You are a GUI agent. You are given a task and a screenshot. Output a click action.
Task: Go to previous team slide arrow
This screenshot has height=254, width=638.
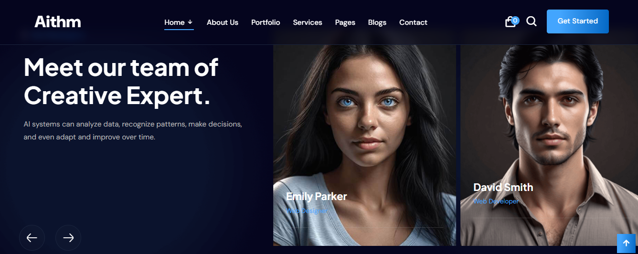32,238
